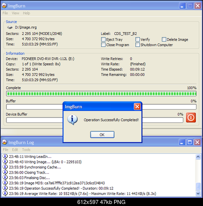Click the blue information icon in the dialog

tap(72, 119)
